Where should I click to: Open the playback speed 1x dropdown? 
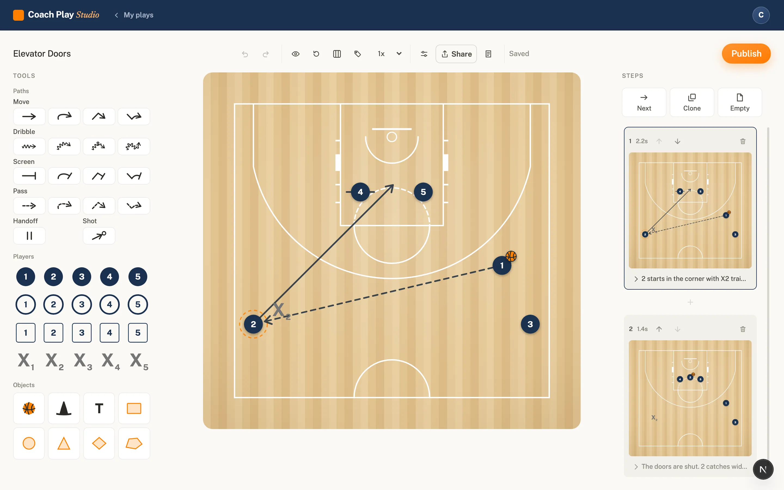pos(390,54)
